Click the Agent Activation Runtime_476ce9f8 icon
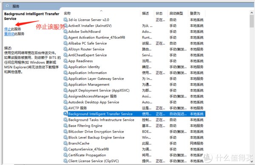Viewport: 255px width, 165px height. tap(65, 37)
